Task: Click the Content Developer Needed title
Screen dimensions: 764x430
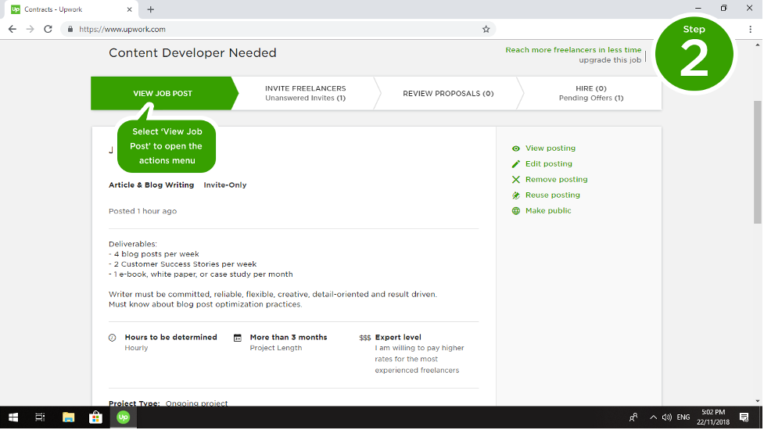Action: tap(192, 52)
